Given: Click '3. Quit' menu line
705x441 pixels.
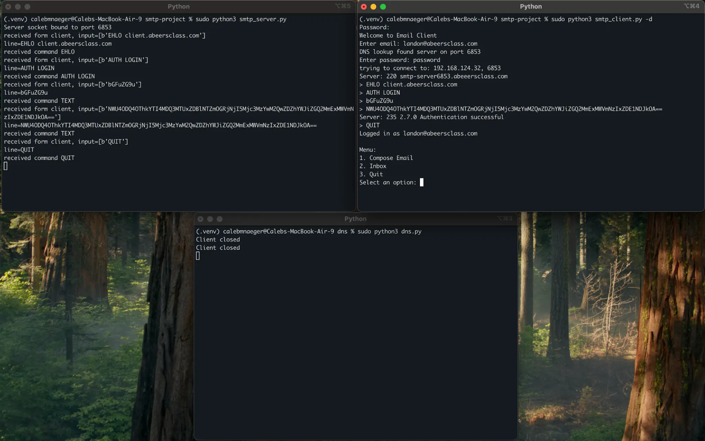Looking at the screenshot, I should [x=371, y=174].
